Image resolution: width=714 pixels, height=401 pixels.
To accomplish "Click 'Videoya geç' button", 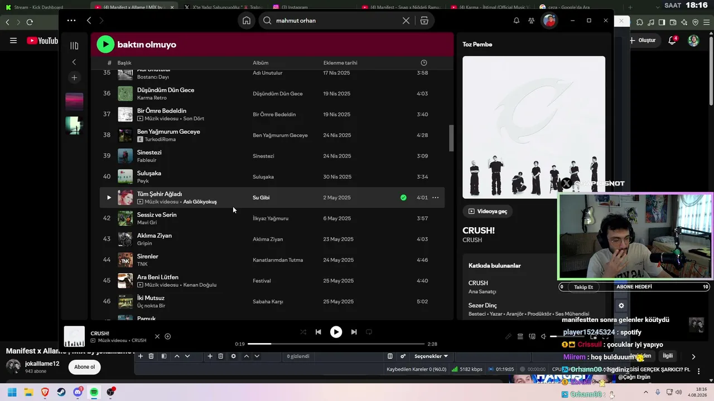I will [x=488, y=212].
